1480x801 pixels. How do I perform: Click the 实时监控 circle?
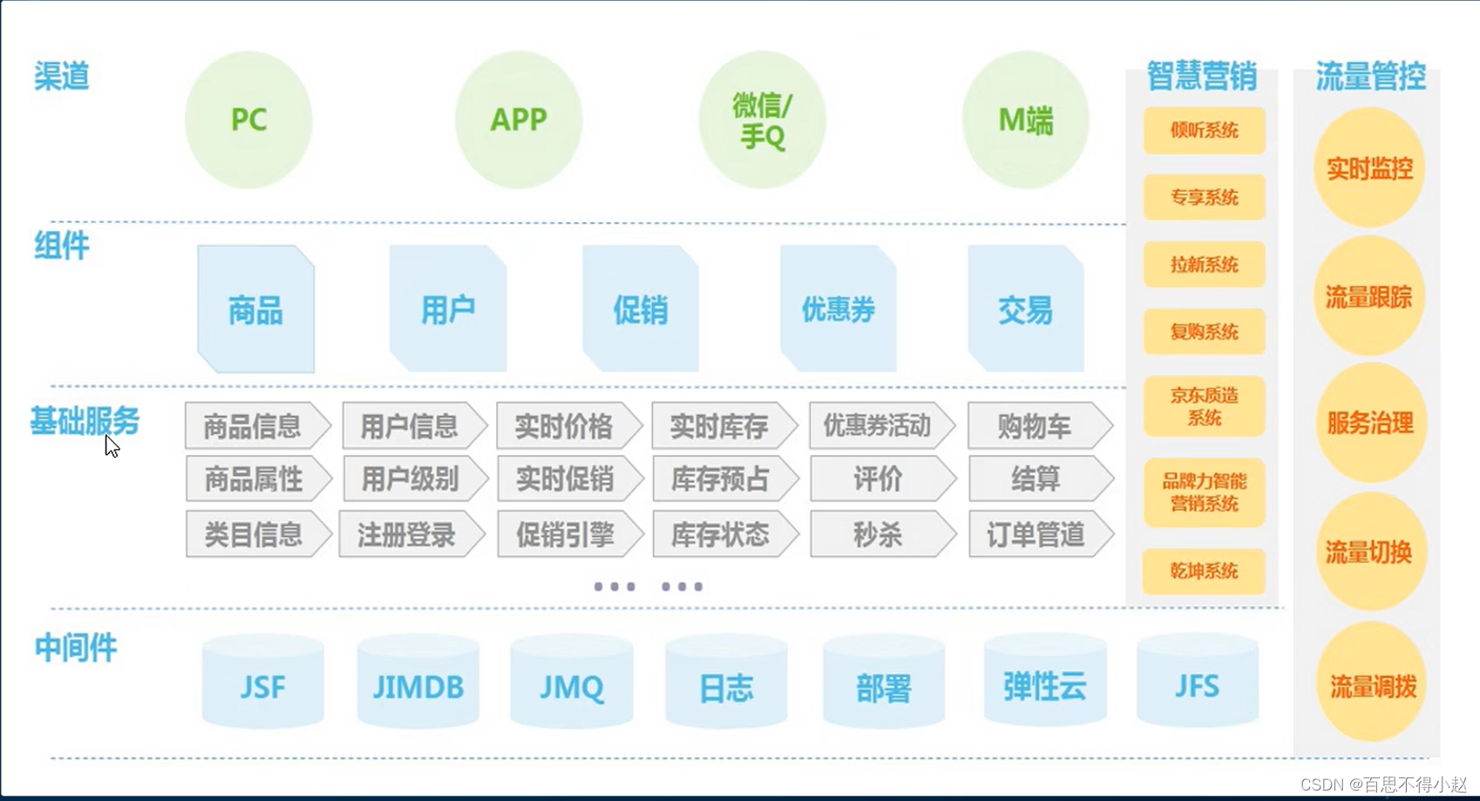point(1369,168)
